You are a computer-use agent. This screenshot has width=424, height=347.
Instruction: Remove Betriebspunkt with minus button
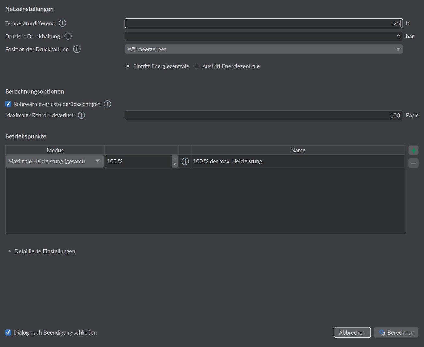tap(414, 163)
